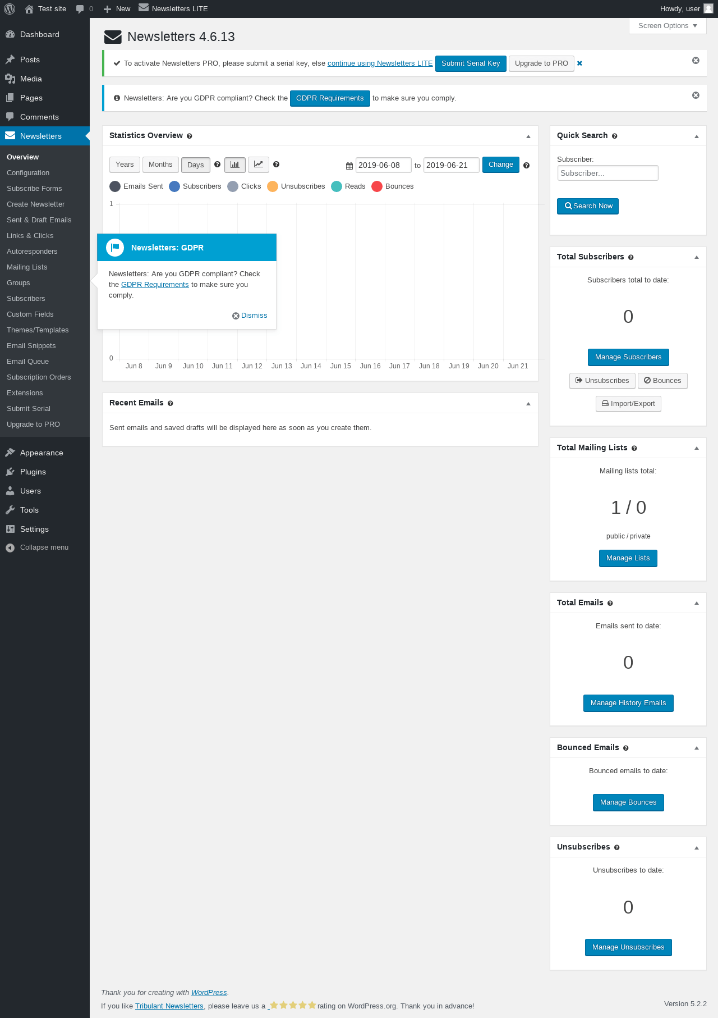
Task: Open the comments bubble in admin bar
Action: pos(84,9)
